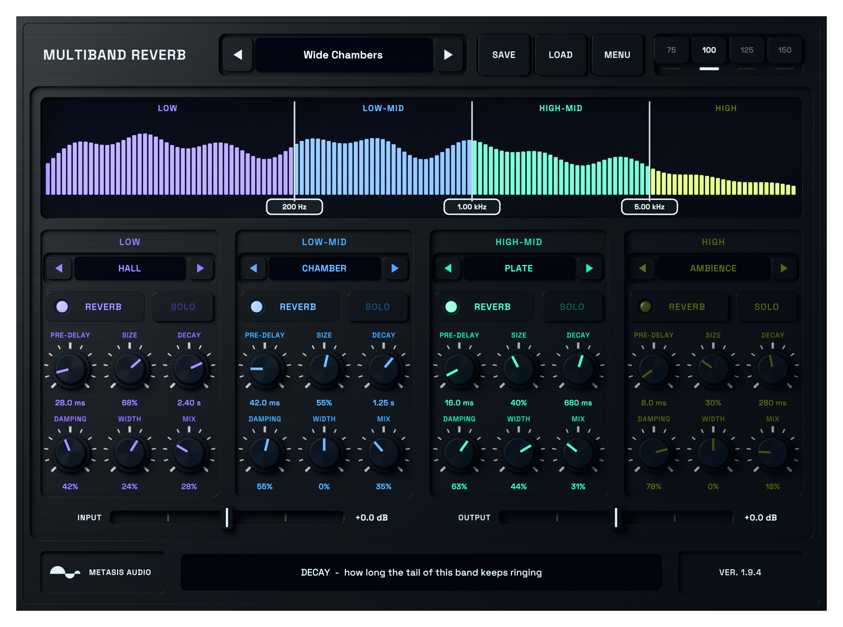Open the MENU button
The height and width of the screenshot is (627, 843).
click(x=617, y=55)
